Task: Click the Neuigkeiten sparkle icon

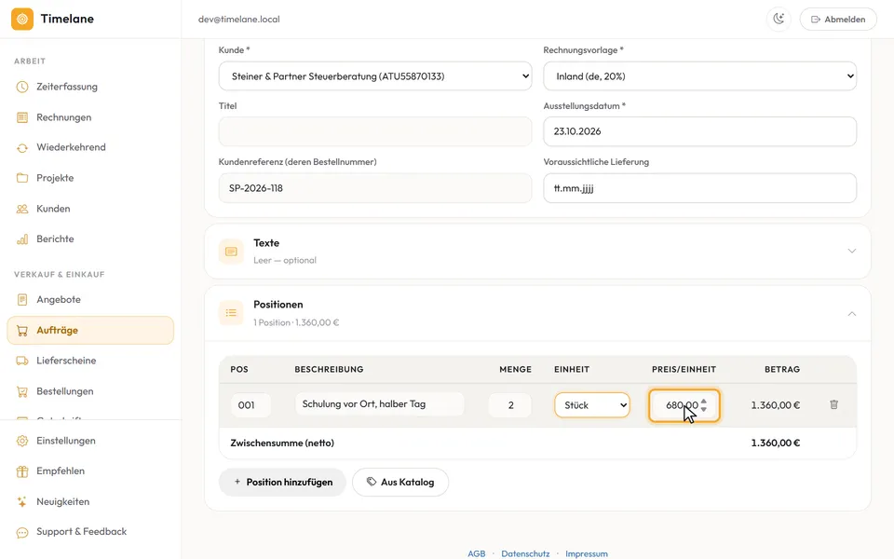Action: click(22, 502)
